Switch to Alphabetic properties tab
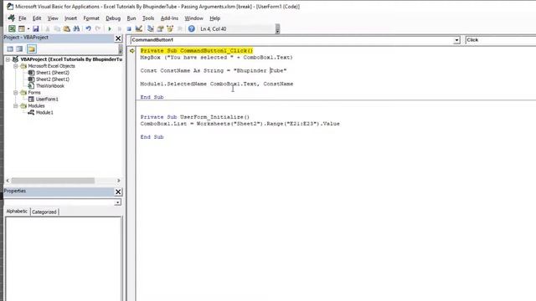 [x=17, y=212]
